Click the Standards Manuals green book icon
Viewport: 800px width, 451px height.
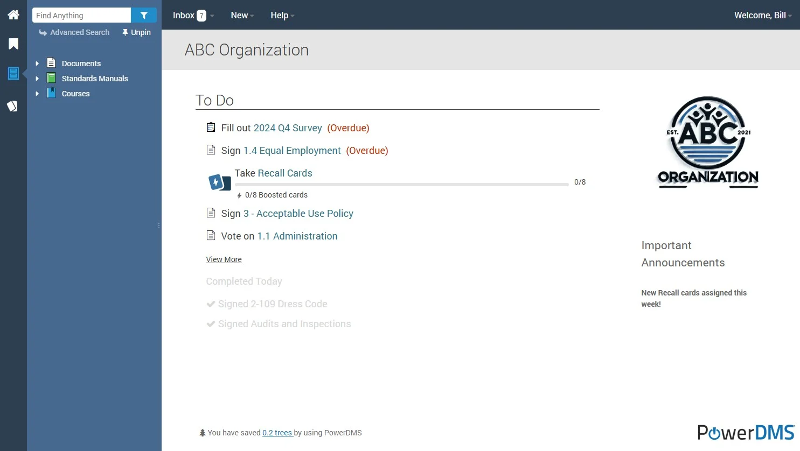click(51, 78)
